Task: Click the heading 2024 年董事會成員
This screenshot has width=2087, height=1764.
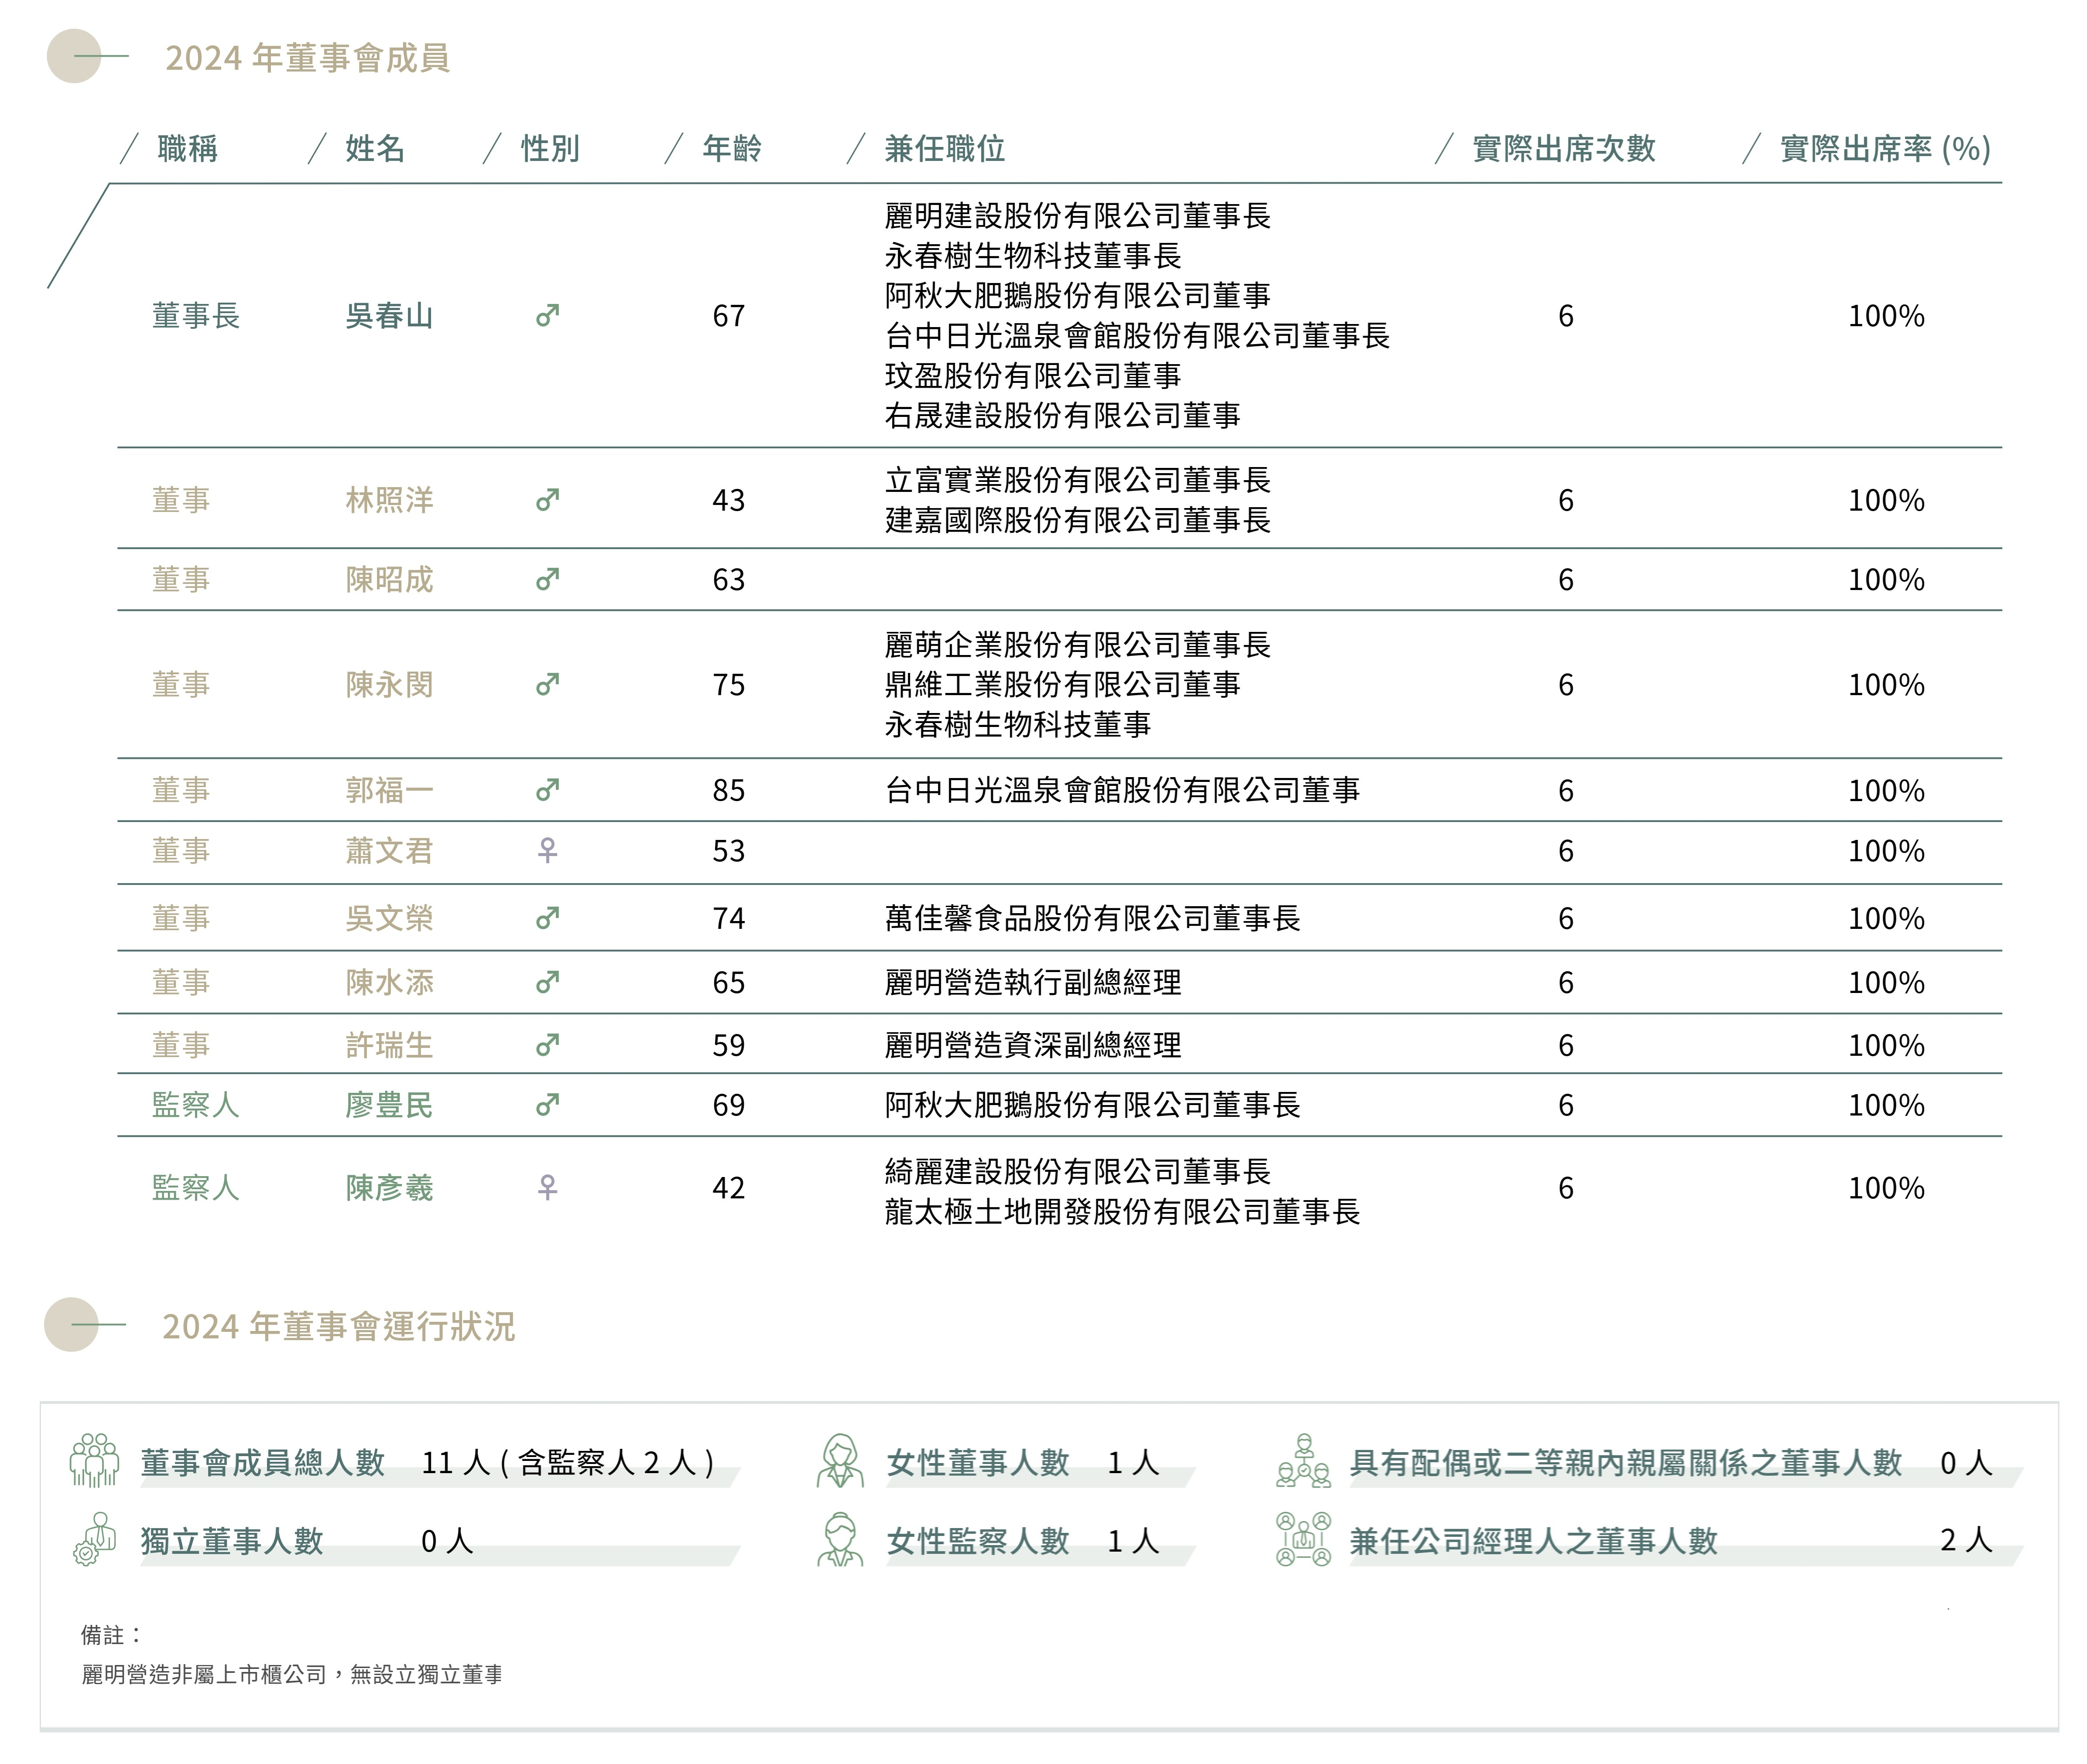Action: point(307,58)
